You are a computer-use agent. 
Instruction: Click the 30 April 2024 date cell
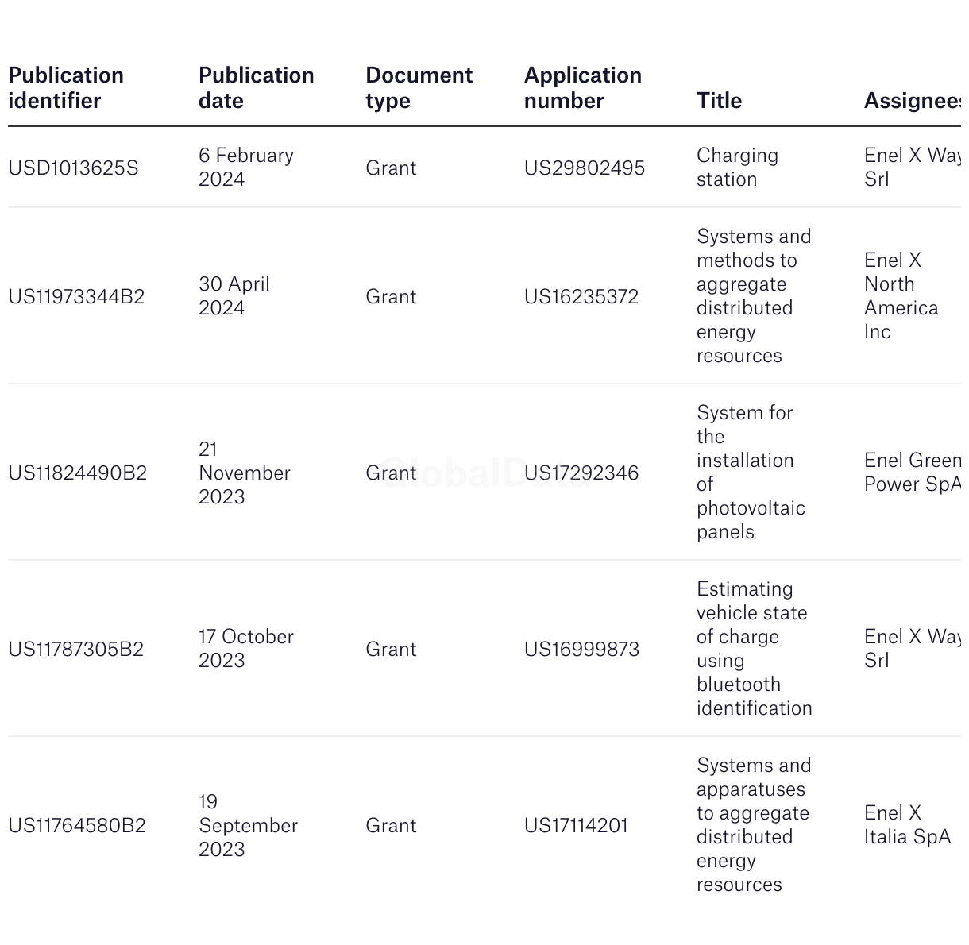pyautogui.click(x=234, y=296)
